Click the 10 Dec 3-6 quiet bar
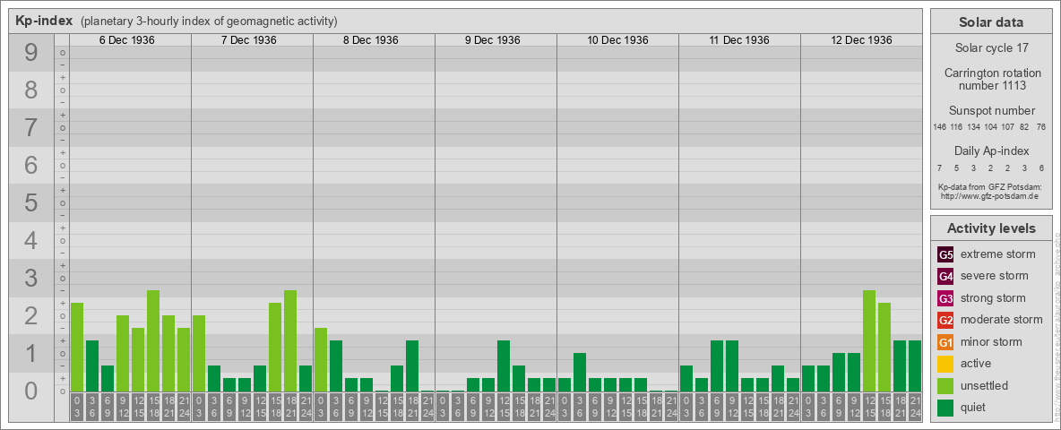 pyautogui.click(x=579, y=372)
